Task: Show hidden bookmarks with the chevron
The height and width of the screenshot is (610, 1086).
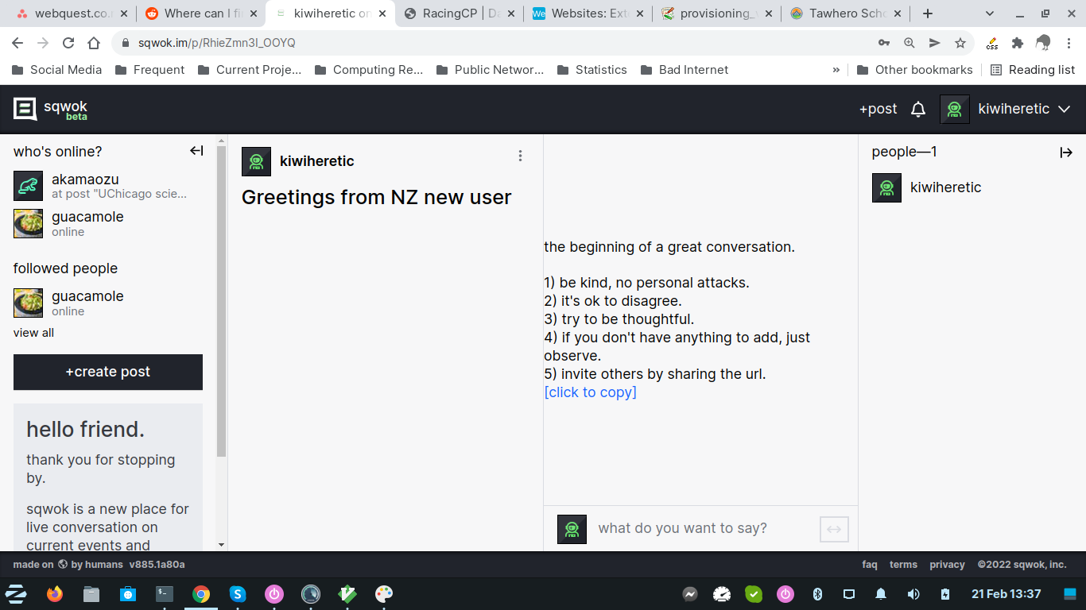Action: click(836, 70)
